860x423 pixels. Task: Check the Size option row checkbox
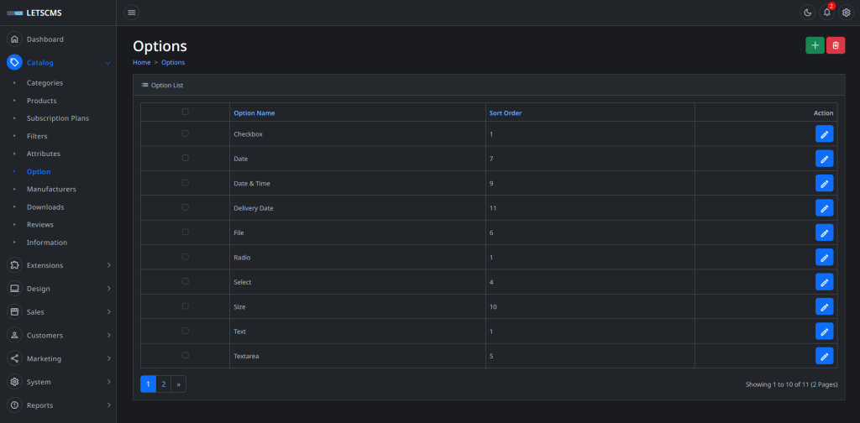pos(185,306)
